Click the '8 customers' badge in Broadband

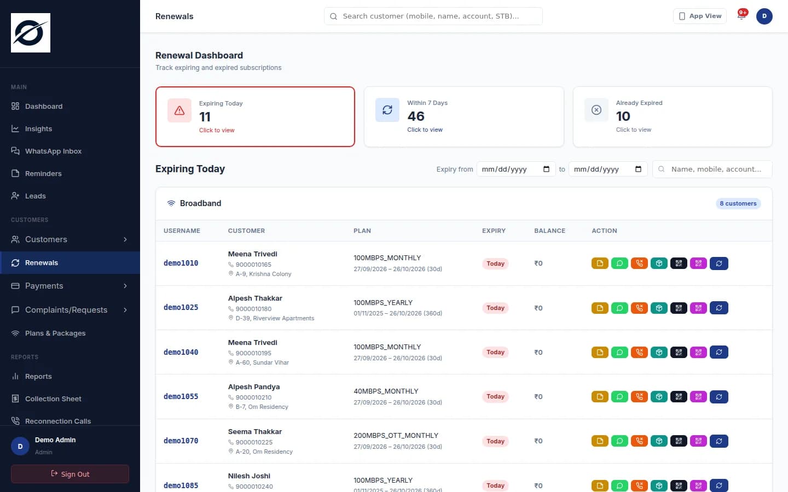click(738, 203)
